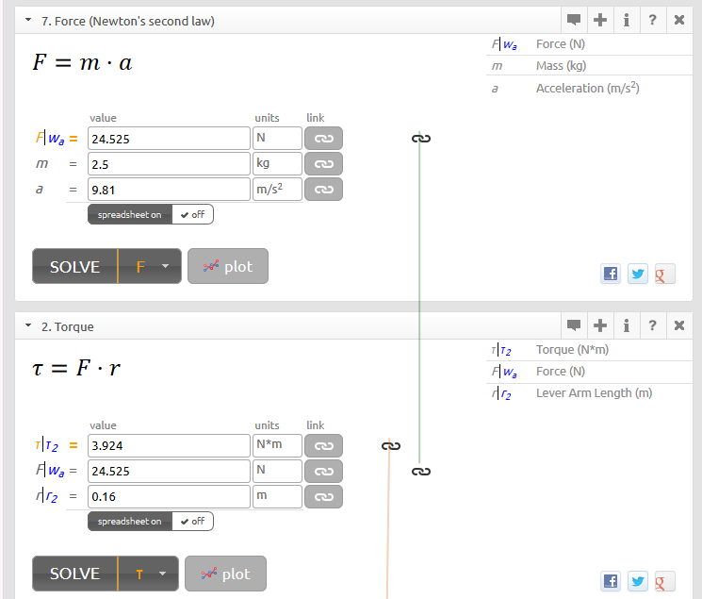702x599 pixels.
Task: Close the Force equation panel
Action: (x=678, y=20)
